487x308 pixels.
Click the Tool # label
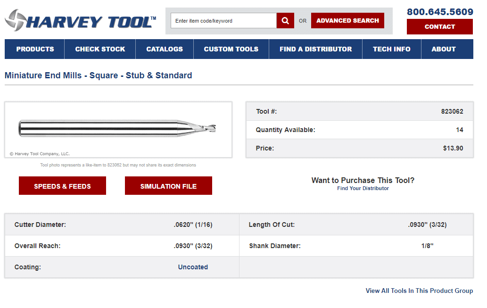(266, 112)
